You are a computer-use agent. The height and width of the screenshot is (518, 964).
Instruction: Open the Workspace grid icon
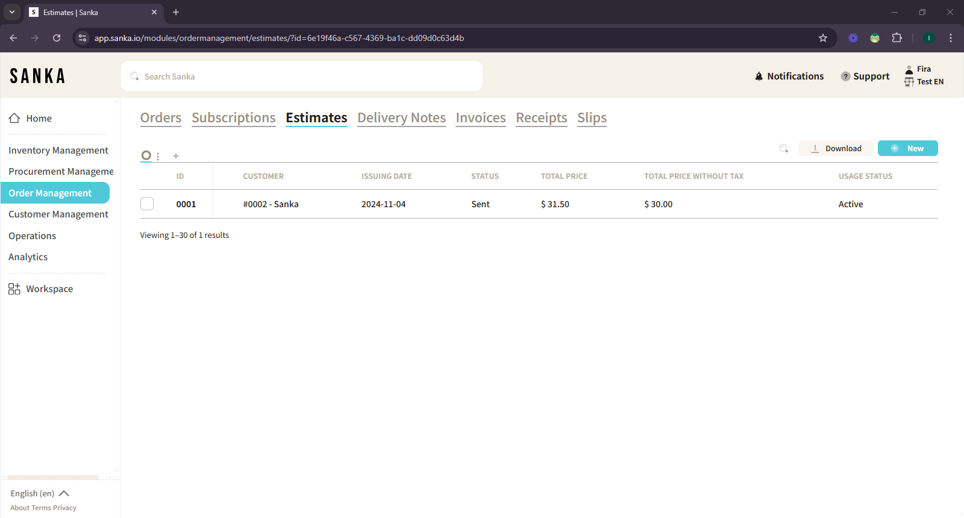14,289
